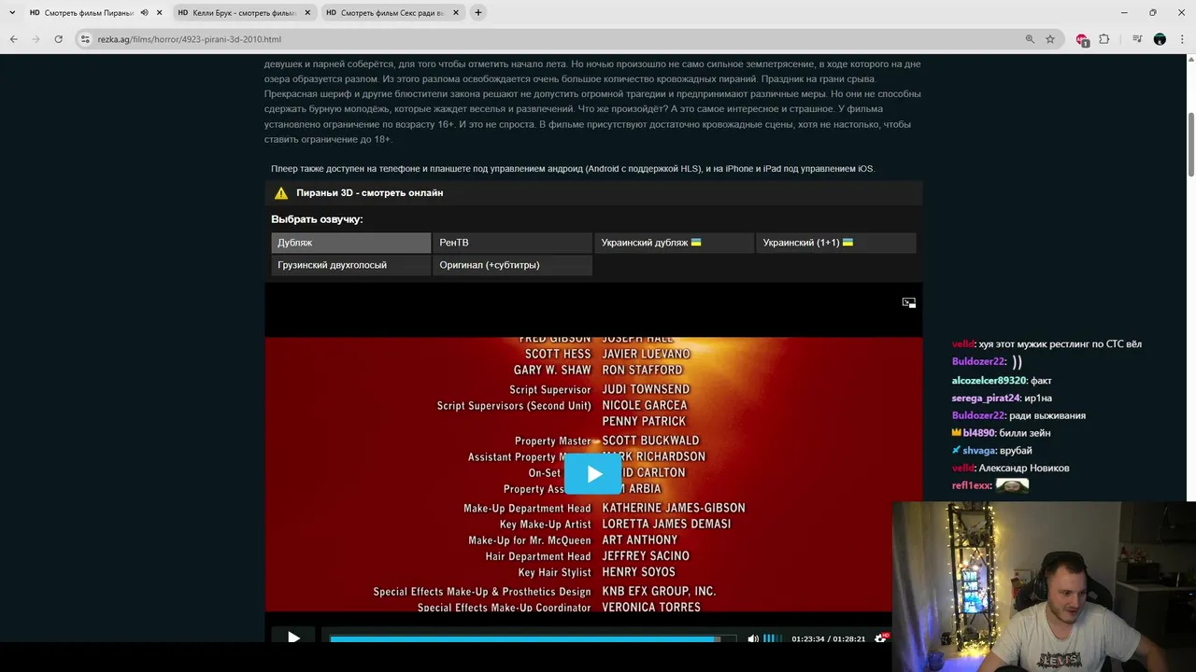Click chat username alcozelcer89320
The width and height of the screenshot is (1196, 672).
coord(989,381)
